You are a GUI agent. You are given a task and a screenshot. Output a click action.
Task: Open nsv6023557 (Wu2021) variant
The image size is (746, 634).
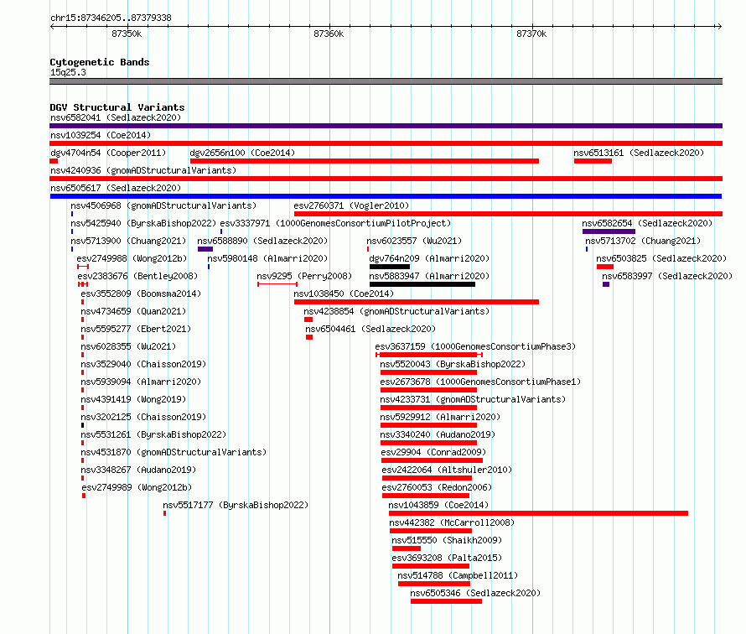[x=414, y=241]
